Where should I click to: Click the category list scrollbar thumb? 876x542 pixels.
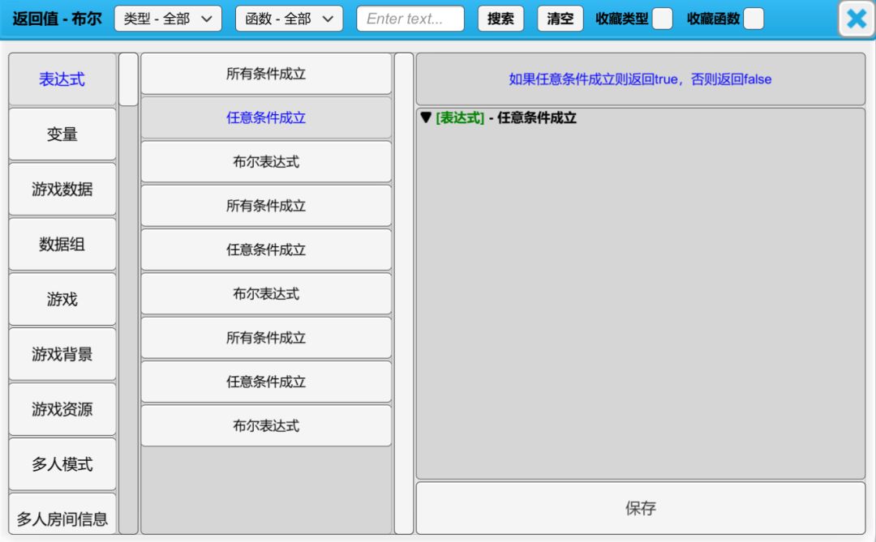point(128,79)
